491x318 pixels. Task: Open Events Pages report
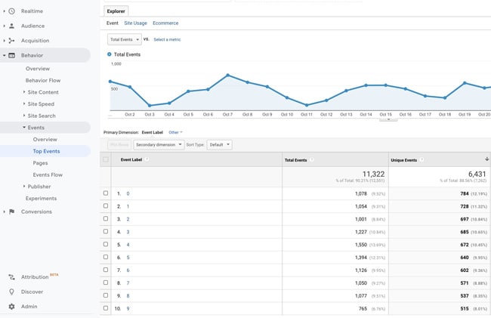[40, 163]
